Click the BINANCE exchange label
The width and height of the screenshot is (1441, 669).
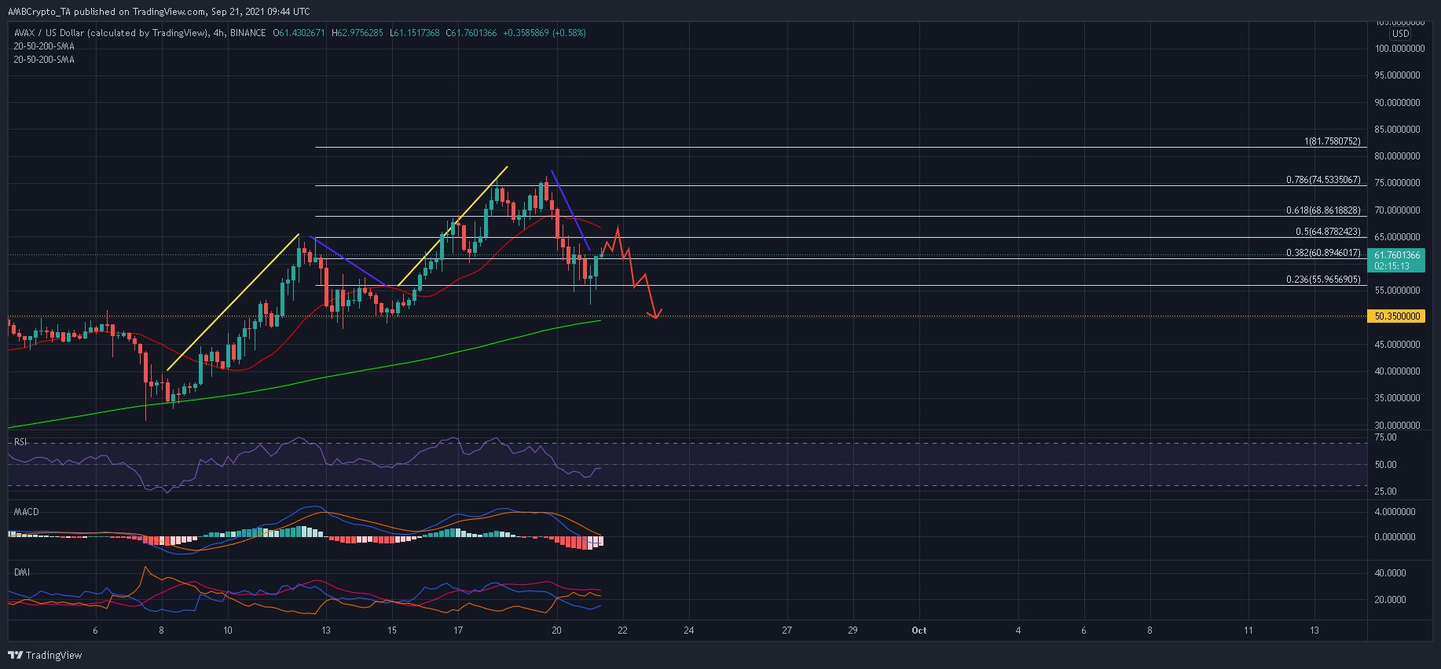tap(248, 33)
